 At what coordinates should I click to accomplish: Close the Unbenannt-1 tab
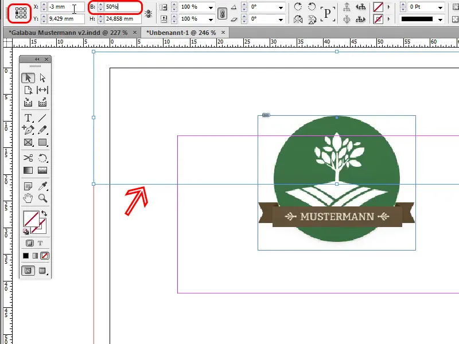[x=223, y=33]
